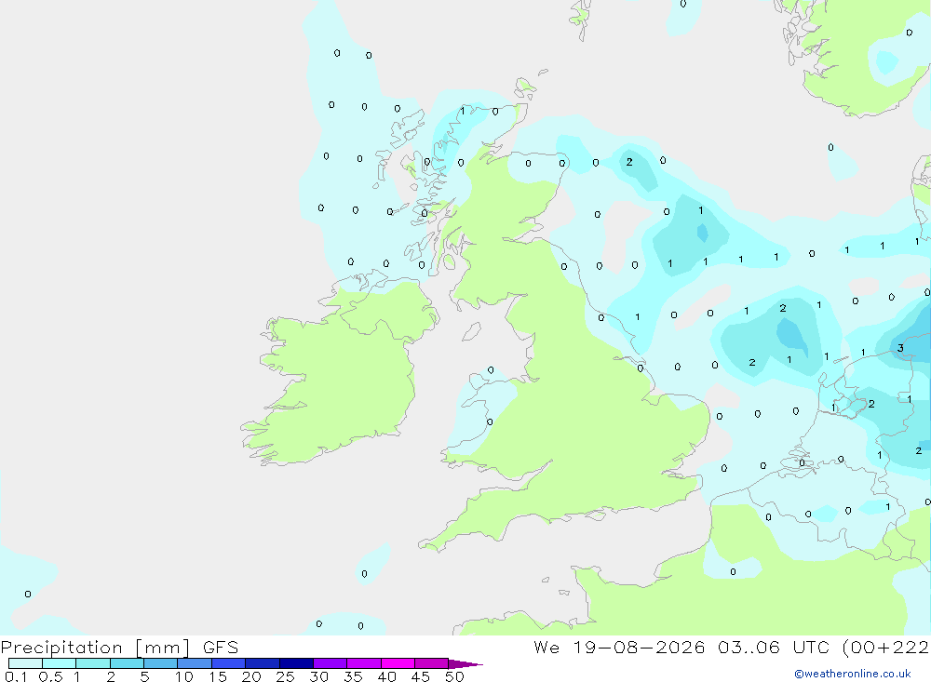Click the "0.5" legend scale label

point(50,676)
